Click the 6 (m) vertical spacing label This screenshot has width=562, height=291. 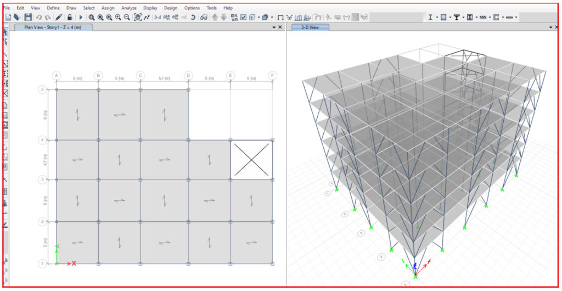tap(45, 115)
